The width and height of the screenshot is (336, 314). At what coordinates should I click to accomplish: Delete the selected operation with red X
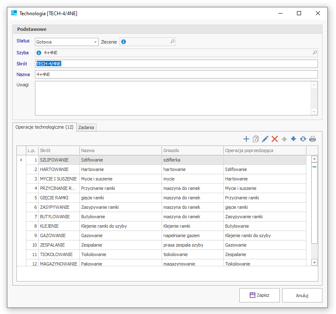pyautogui.click(x=275, y=139)
